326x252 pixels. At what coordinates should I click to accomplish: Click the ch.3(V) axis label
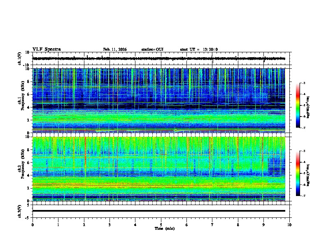[x=20, y=211]
